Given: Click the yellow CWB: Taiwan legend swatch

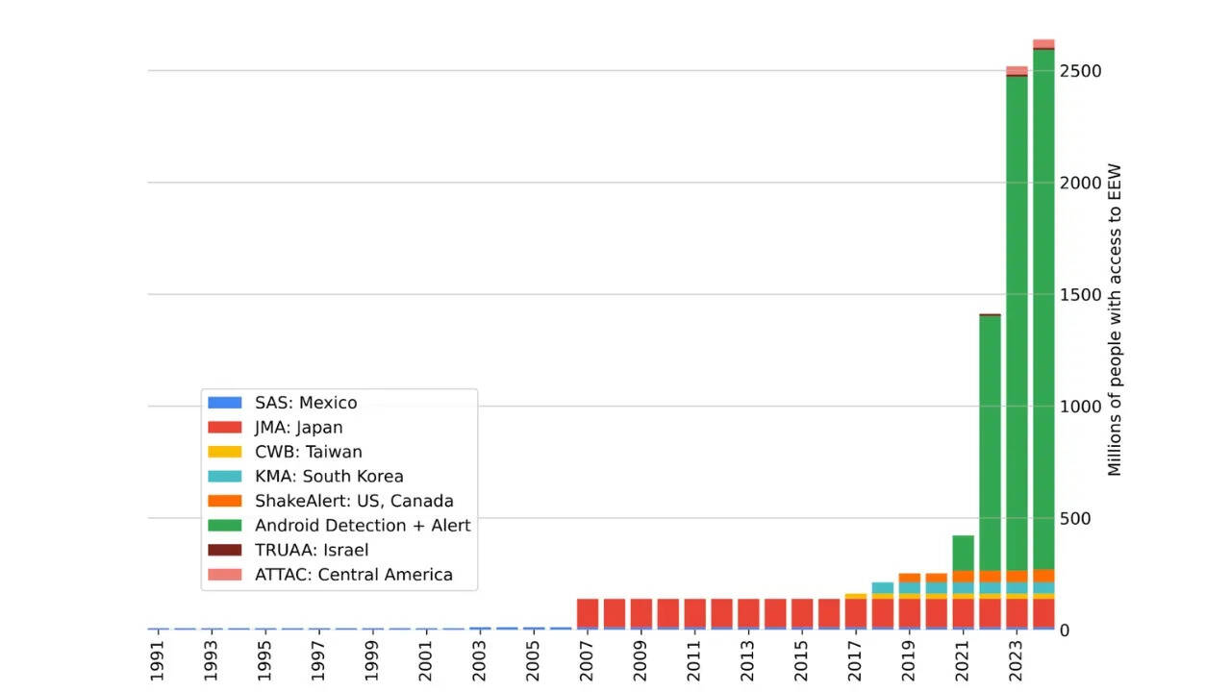Looking at the screenshot, I should coord(225,452).
